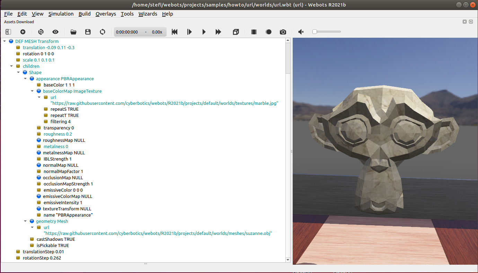
Task: Step the simulation one frame forward
Action: click(189, 32)
